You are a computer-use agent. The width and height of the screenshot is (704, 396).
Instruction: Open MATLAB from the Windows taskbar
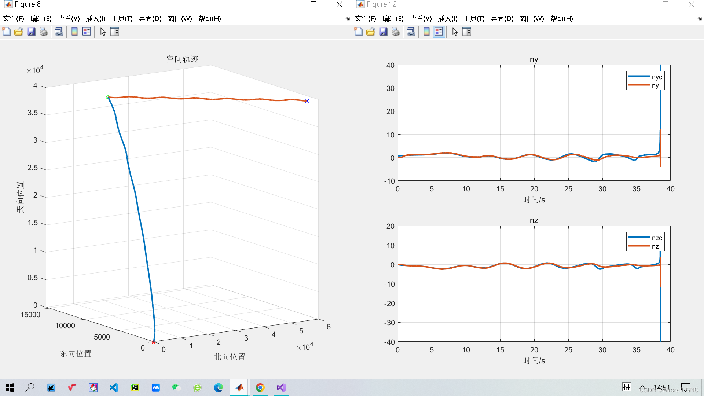pyautogui.click(x=239, y=388)
